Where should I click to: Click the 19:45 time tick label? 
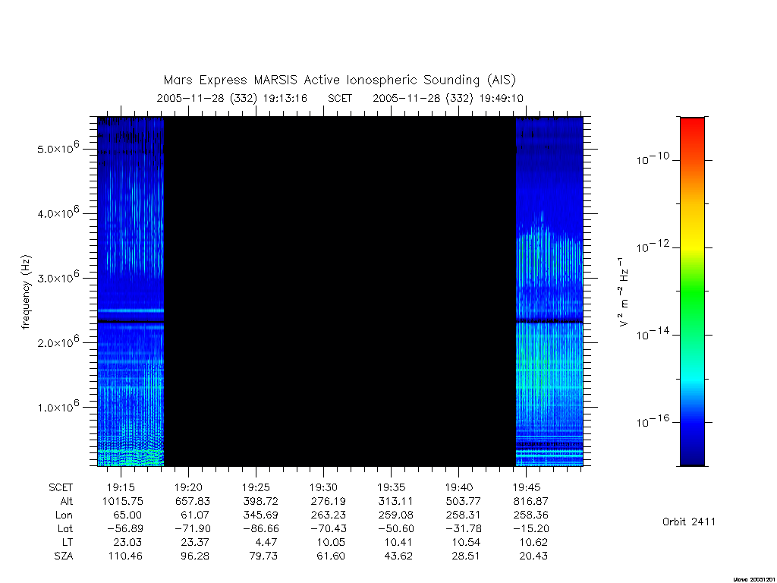527,487
